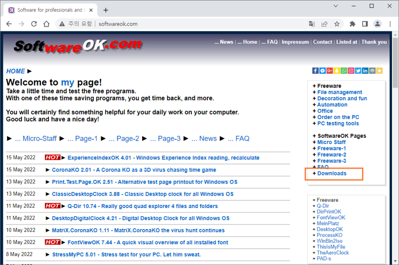Close the SoftwareOK browser tab
The width and height of the screenshot is (399, 265).
click(91, 10)
